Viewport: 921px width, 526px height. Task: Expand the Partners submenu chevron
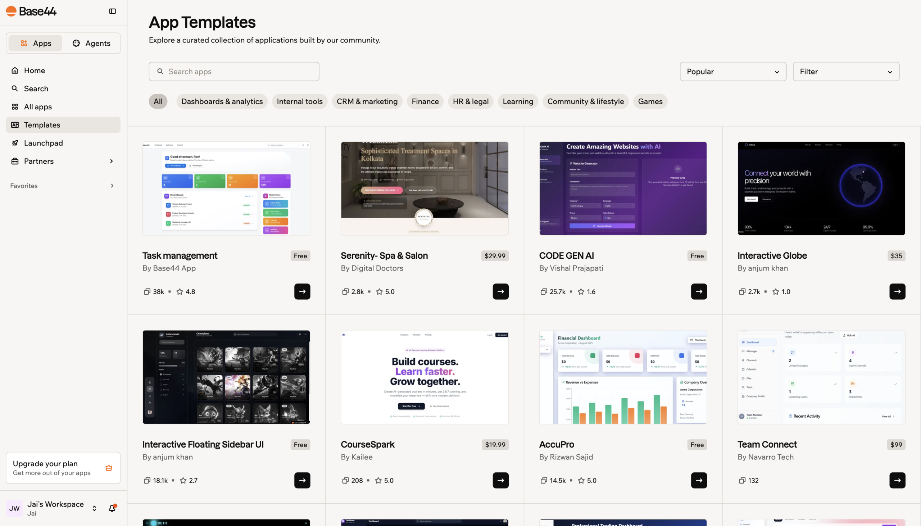(x=111, y=161)
